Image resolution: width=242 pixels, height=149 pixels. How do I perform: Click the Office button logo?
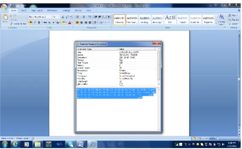click(x=4, y=7)
